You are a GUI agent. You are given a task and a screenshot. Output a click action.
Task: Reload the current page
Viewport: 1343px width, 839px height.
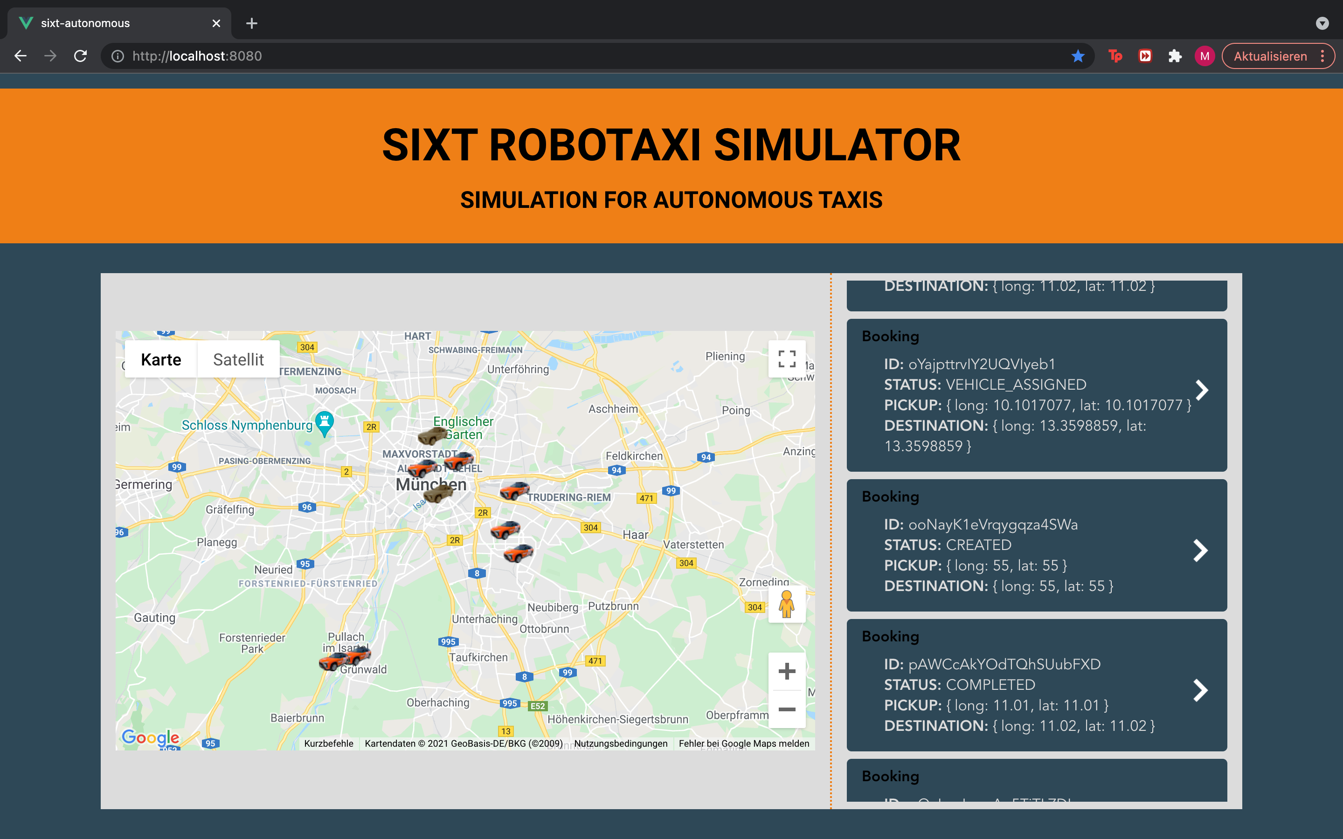coord(81,56)
